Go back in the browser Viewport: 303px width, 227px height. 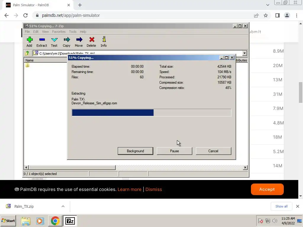click(x=7, y=15)
